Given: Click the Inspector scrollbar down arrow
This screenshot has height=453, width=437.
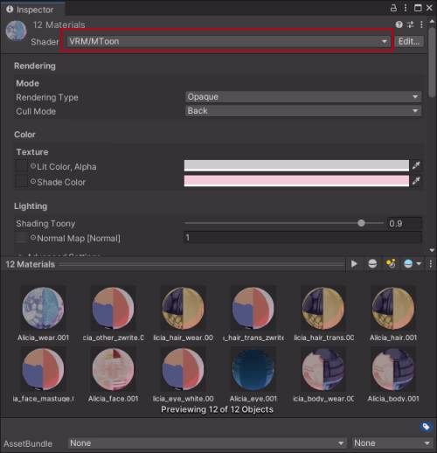Looking at the screenshot, I should click(x=432, y=250).
